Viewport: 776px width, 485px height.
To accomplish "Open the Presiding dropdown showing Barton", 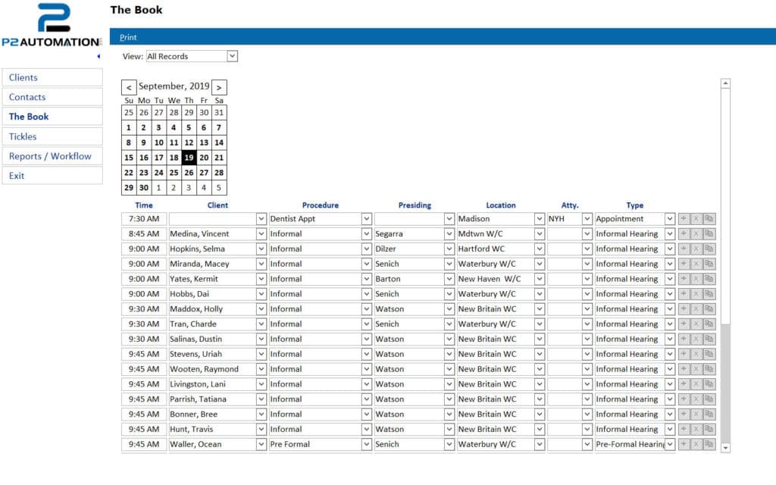I will pyautogui.click(x=449, y=279).
